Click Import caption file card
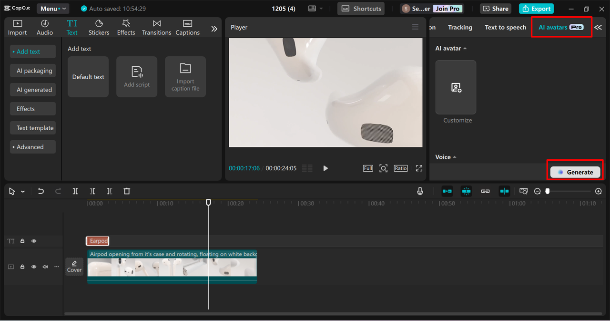The width and height of the screenshot is (610, 321). pyautogui.click(x=185, y=77)
